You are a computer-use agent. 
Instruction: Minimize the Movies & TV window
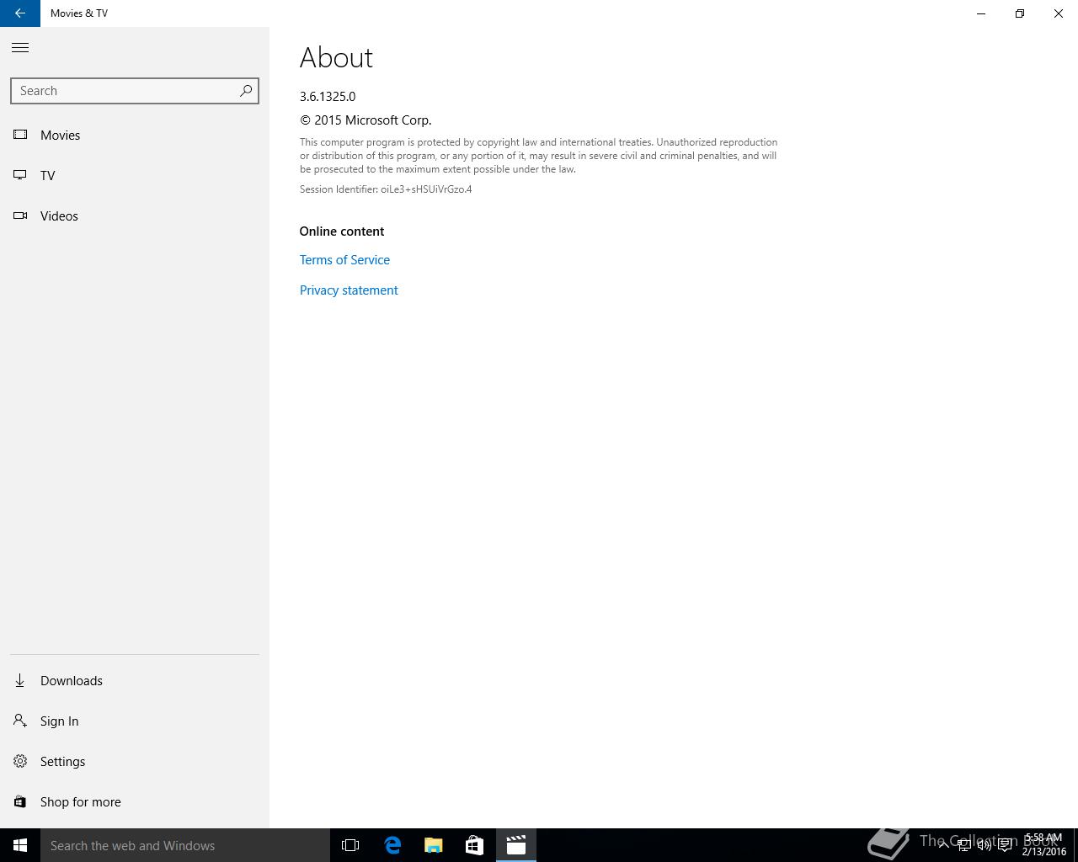click(x=981, y=13)
